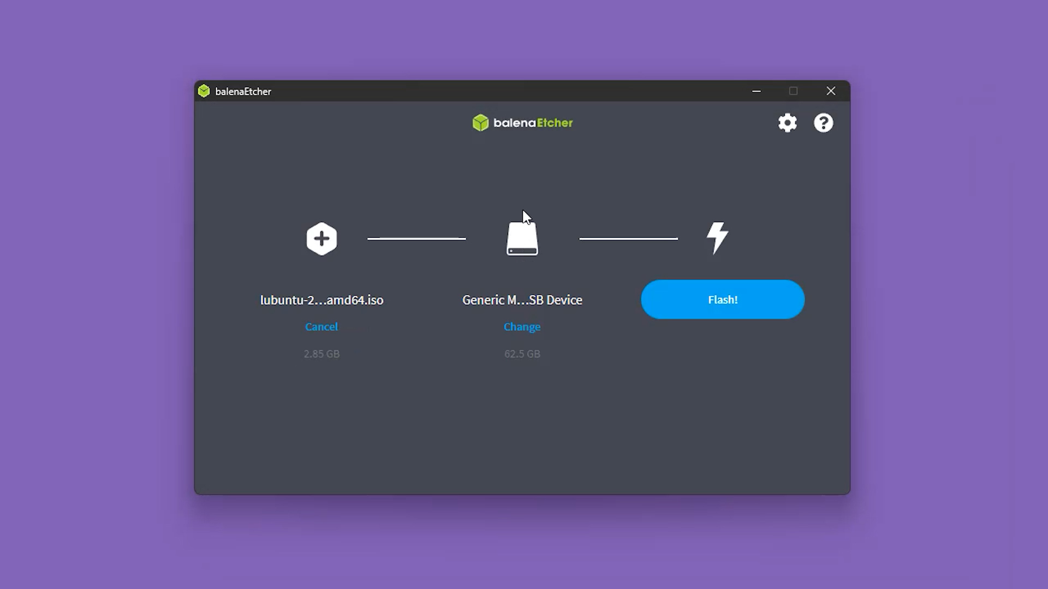
Task: Open the settings gear icon
Action: pyautogui.click(x=787, y=123)
